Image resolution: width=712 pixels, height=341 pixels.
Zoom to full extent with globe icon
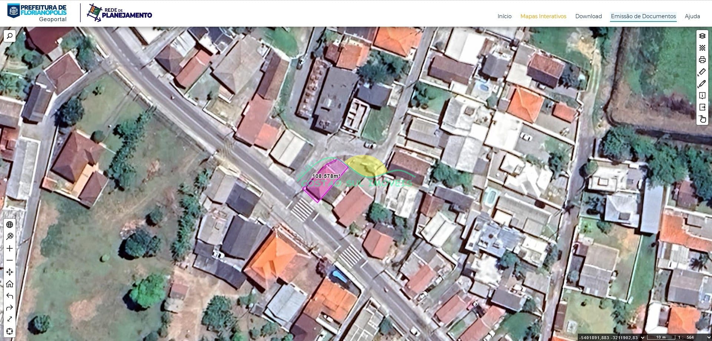(x=10, y=225)
